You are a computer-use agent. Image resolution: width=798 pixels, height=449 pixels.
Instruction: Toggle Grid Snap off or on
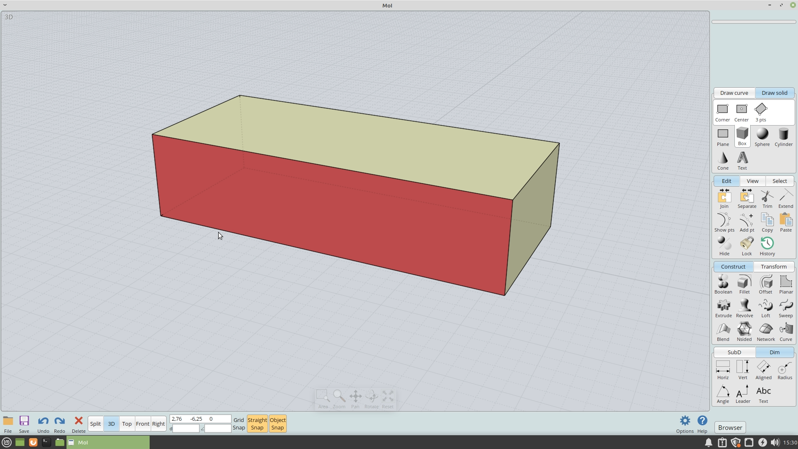(x=239, y=424)
